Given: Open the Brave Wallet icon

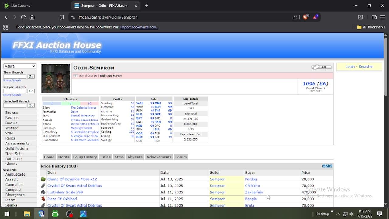Looking at the screenshot, I should coord(374,17).
